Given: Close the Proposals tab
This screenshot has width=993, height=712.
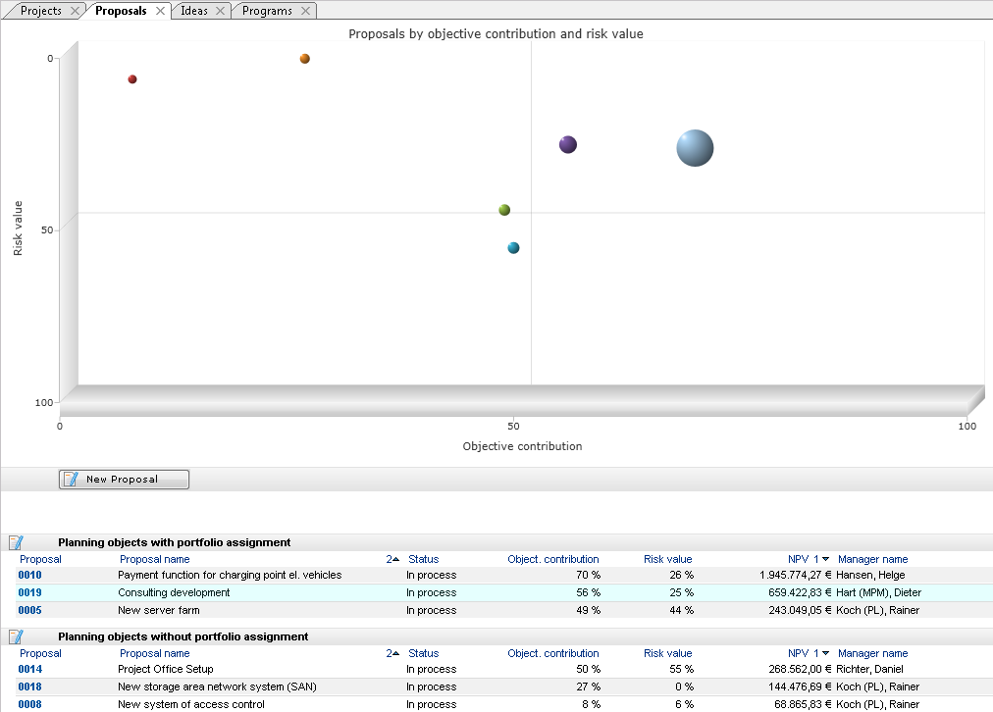Looking at the screenshot, I should click(x=161, y=11).
